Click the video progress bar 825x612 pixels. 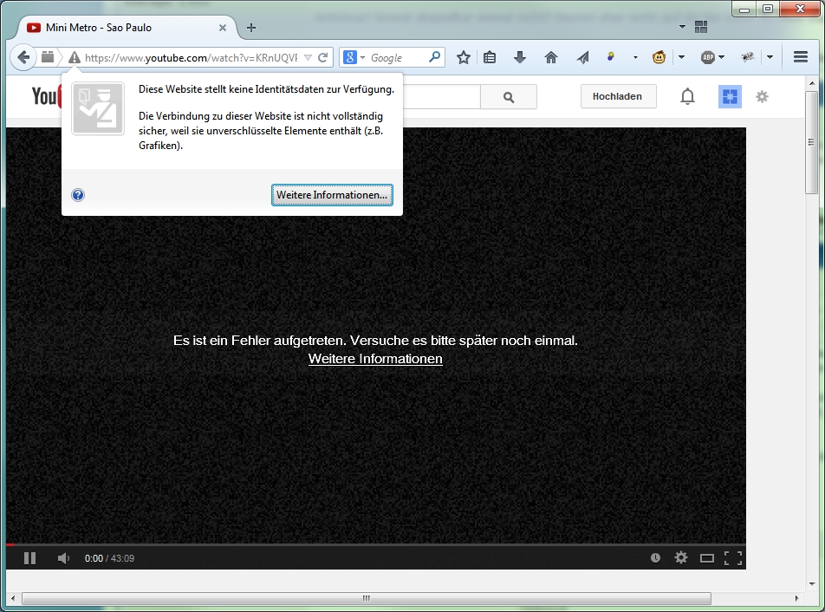(376, 544)
